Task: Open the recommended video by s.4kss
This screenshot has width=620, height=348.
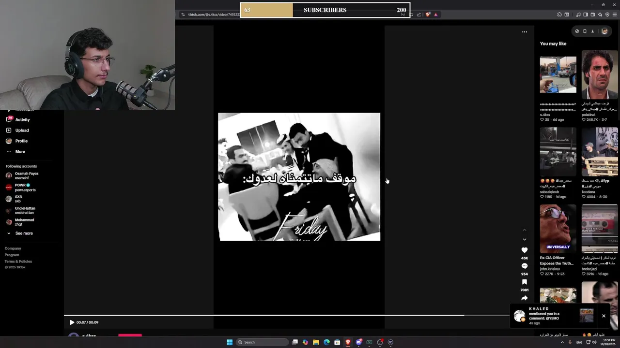Action: pos(558,74)
